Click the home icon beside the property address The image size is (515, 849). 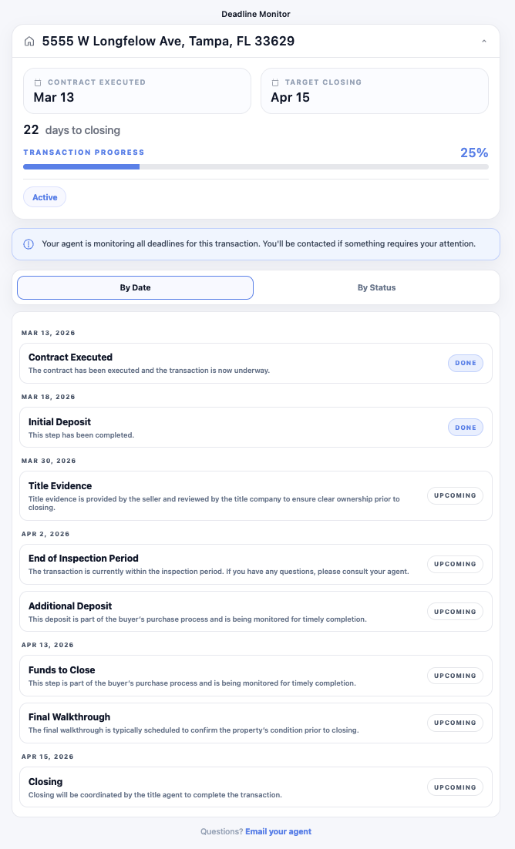pyautogui.click(x=29, y=41)
